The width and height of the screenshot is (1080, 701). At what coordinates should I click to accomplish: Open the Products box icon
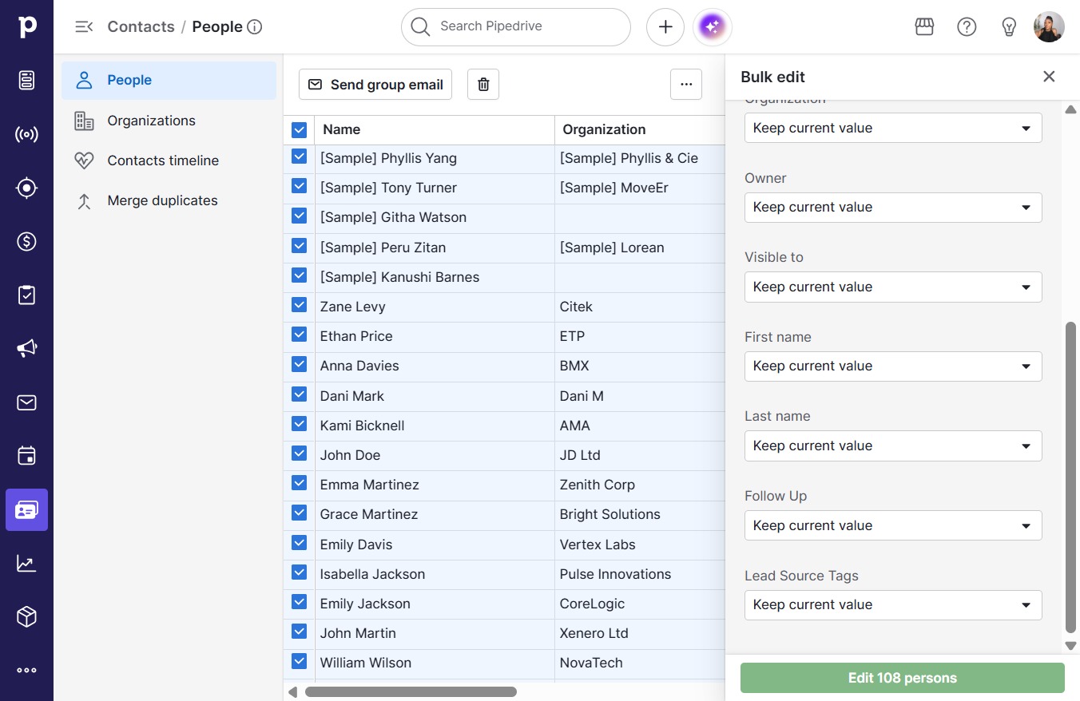pos(26,616)
